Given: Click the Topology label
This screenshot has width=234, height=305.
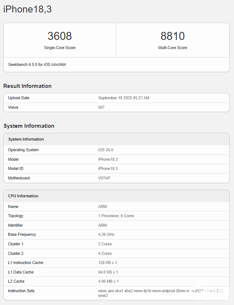Looking at the screenshot, I should (x=15, y=216).
